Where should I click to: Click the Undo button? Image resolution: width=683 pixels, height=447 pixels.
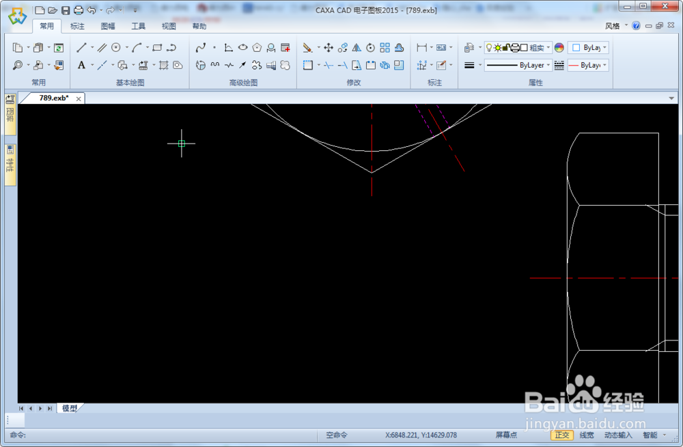coord(91,10)
